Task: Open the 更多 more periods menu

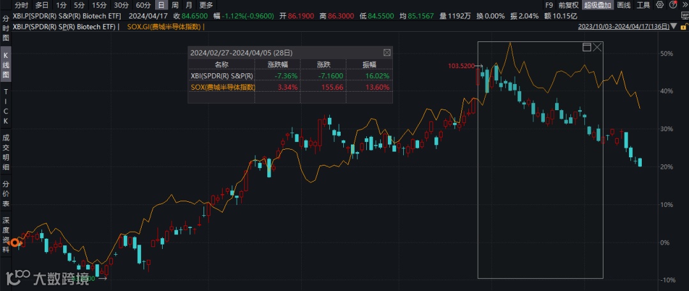Action: point(206,5)
